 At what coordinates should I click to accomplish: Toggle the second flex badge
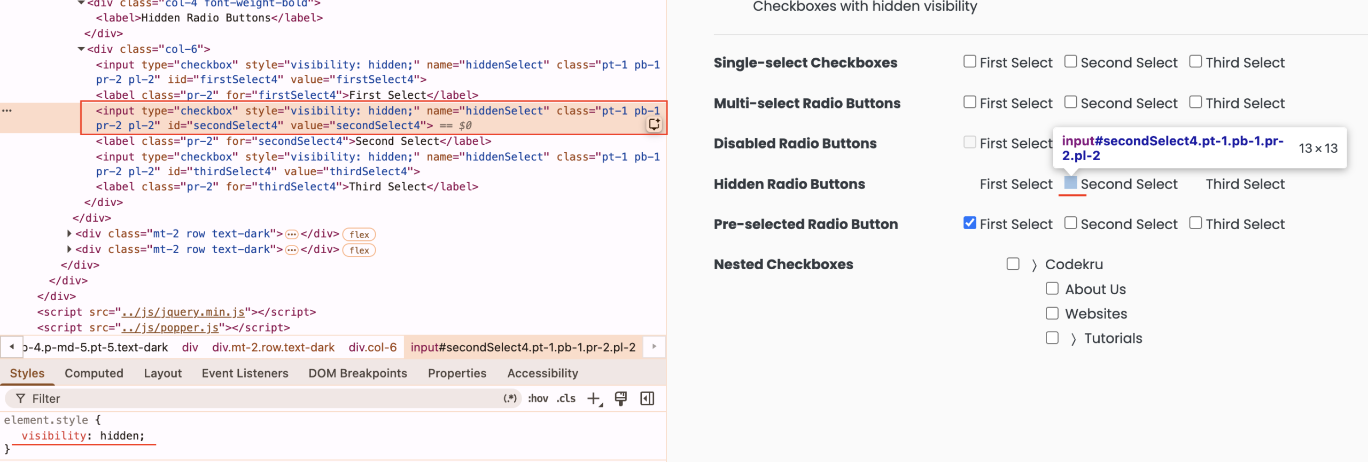[359, 250]
